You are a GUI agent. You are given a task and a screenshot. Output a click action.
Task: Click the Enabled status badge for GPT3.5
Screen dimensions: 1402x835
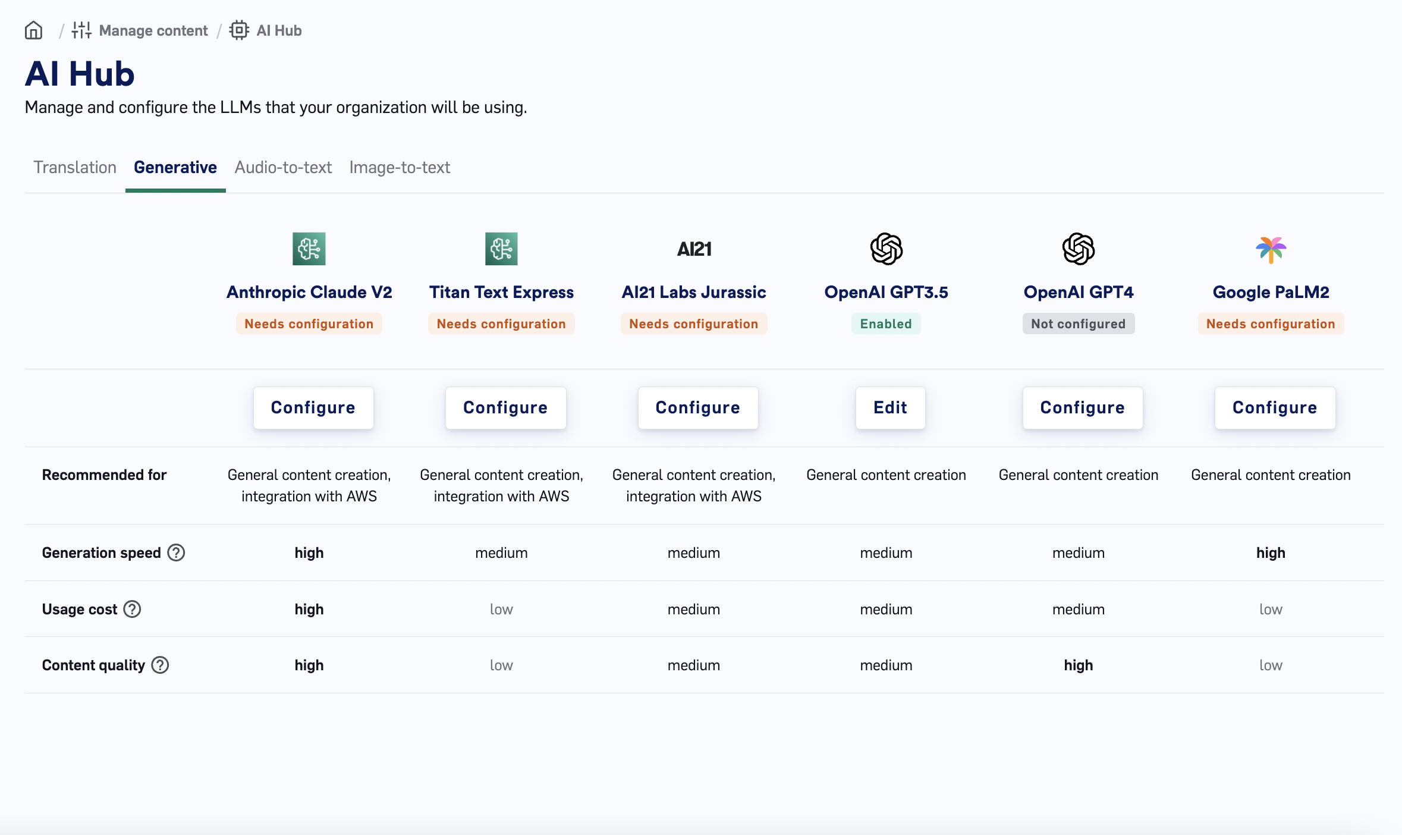[x=886, y=324]
